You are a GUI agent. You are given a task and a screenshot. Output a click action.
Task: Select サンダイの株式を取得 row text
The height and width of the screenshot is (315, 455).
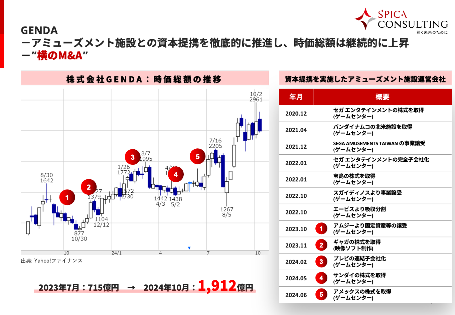coord(360,275)
